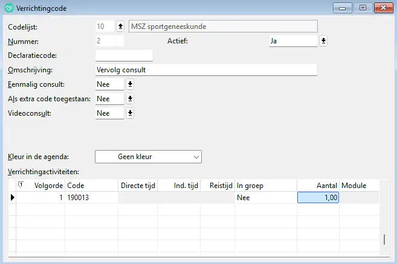Maximize the Verrichtingcode window

coord(363,8)
